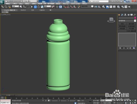137x104 pixels.
Task: Click the Align tool icon
Action: 99,7
